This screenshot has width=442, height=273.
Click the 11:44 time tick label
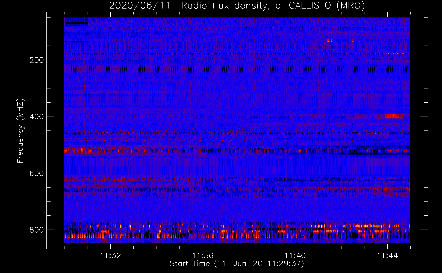[387, 256]
